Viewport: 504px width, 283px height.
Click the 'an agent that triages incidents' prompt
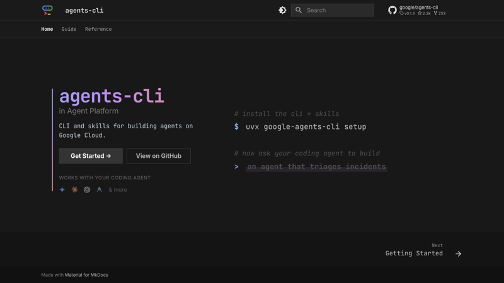click(316, 167)
